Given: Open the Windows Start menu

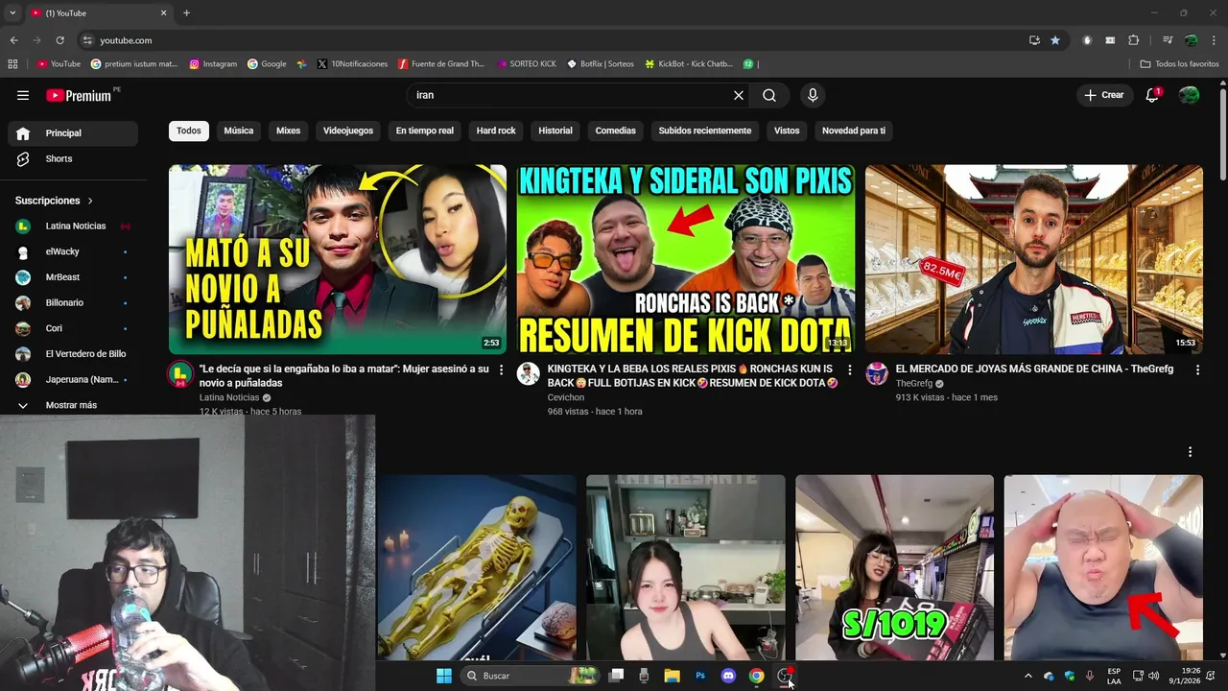Looking at the screenshot, I should [x=444, y=676].
